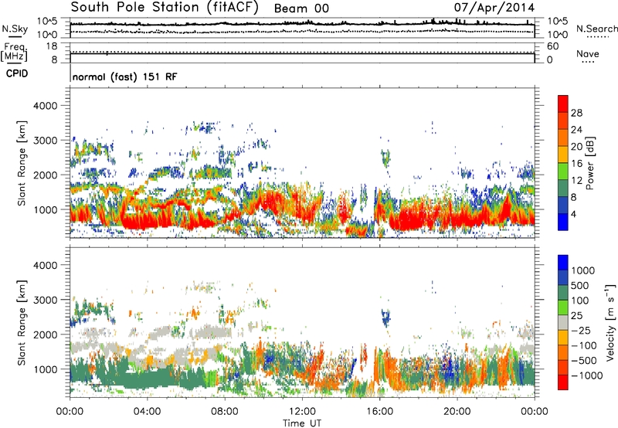Select the 'normal (fast) 151 RF' text

tap(125, 76)
